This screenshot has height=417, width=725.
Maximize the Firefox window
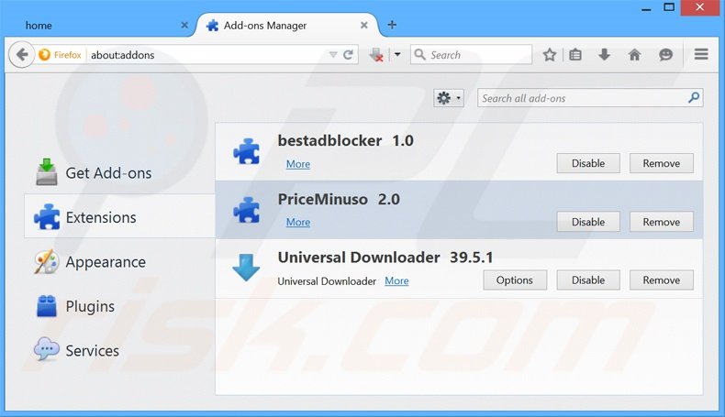669,7
